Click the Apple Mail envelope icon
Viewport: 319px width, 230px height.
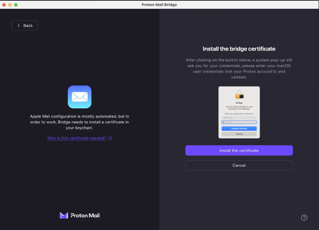pyautogui.click(x=80, y=97)
